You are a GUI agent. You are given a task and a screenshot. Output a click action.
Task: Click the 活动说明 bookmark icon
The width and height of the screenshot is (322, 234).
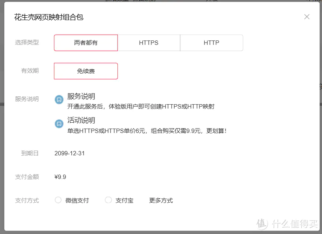point(59,123)
